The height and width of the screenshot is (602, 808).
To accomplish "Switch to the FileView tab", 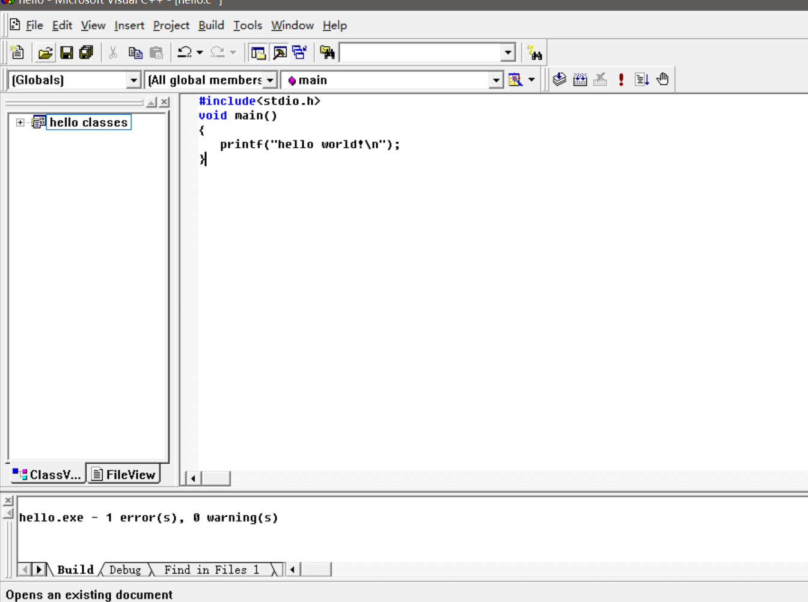I will pos(123,475).
